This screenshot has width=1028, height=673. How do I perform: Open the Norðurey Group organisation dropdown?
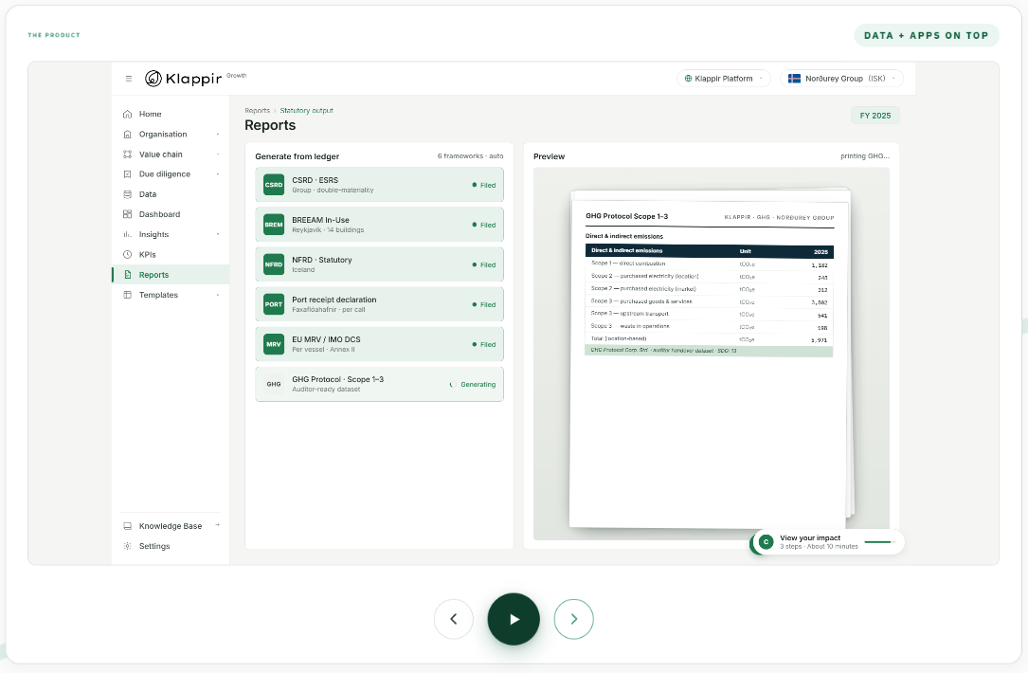pyautogui.click(x=841, y=79)
